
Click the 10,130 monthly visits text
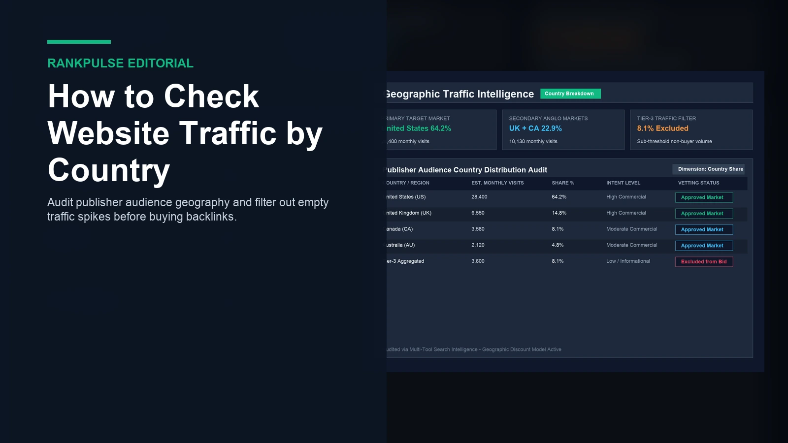coord(533,141)
